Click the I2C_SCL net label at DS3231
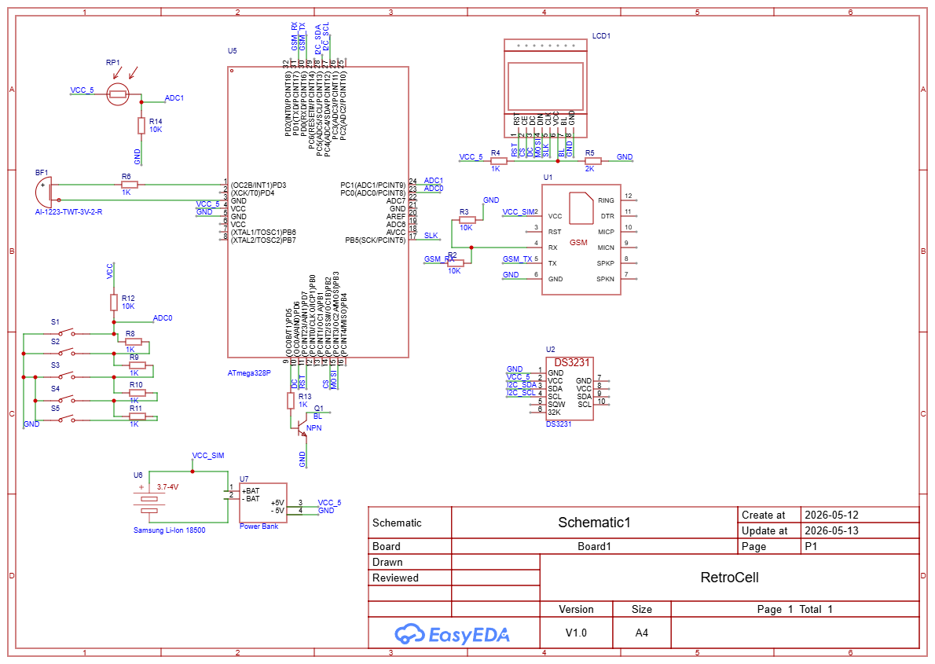 pos(521,393)
